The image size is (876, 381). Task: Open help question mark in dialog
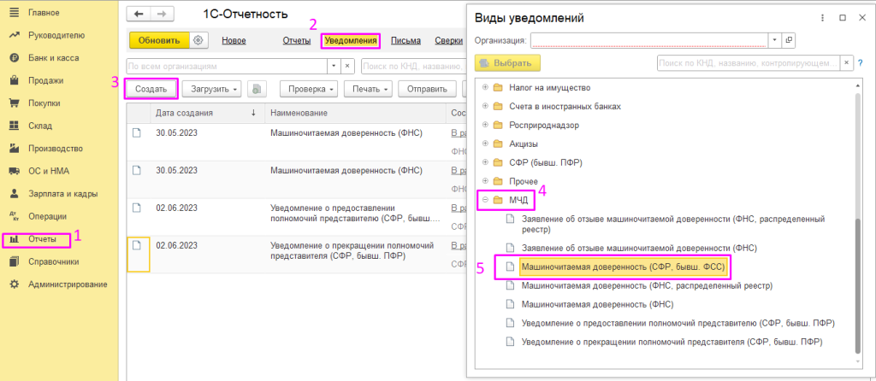click(x=860, y=62)
